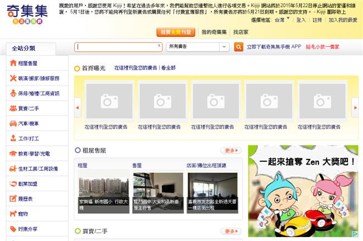Click the forklift icon beside 生財工具/工商設備

pyautogui.click(x=13, y=168)
